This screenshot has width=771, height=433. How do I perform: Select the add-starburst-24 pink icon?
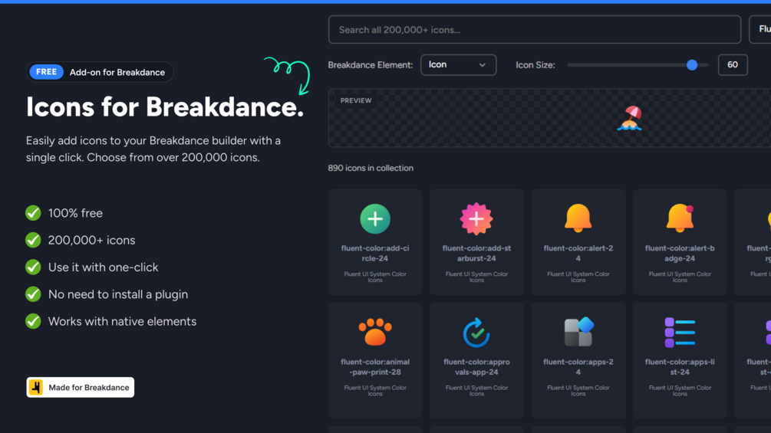click(x=476, y=219)
